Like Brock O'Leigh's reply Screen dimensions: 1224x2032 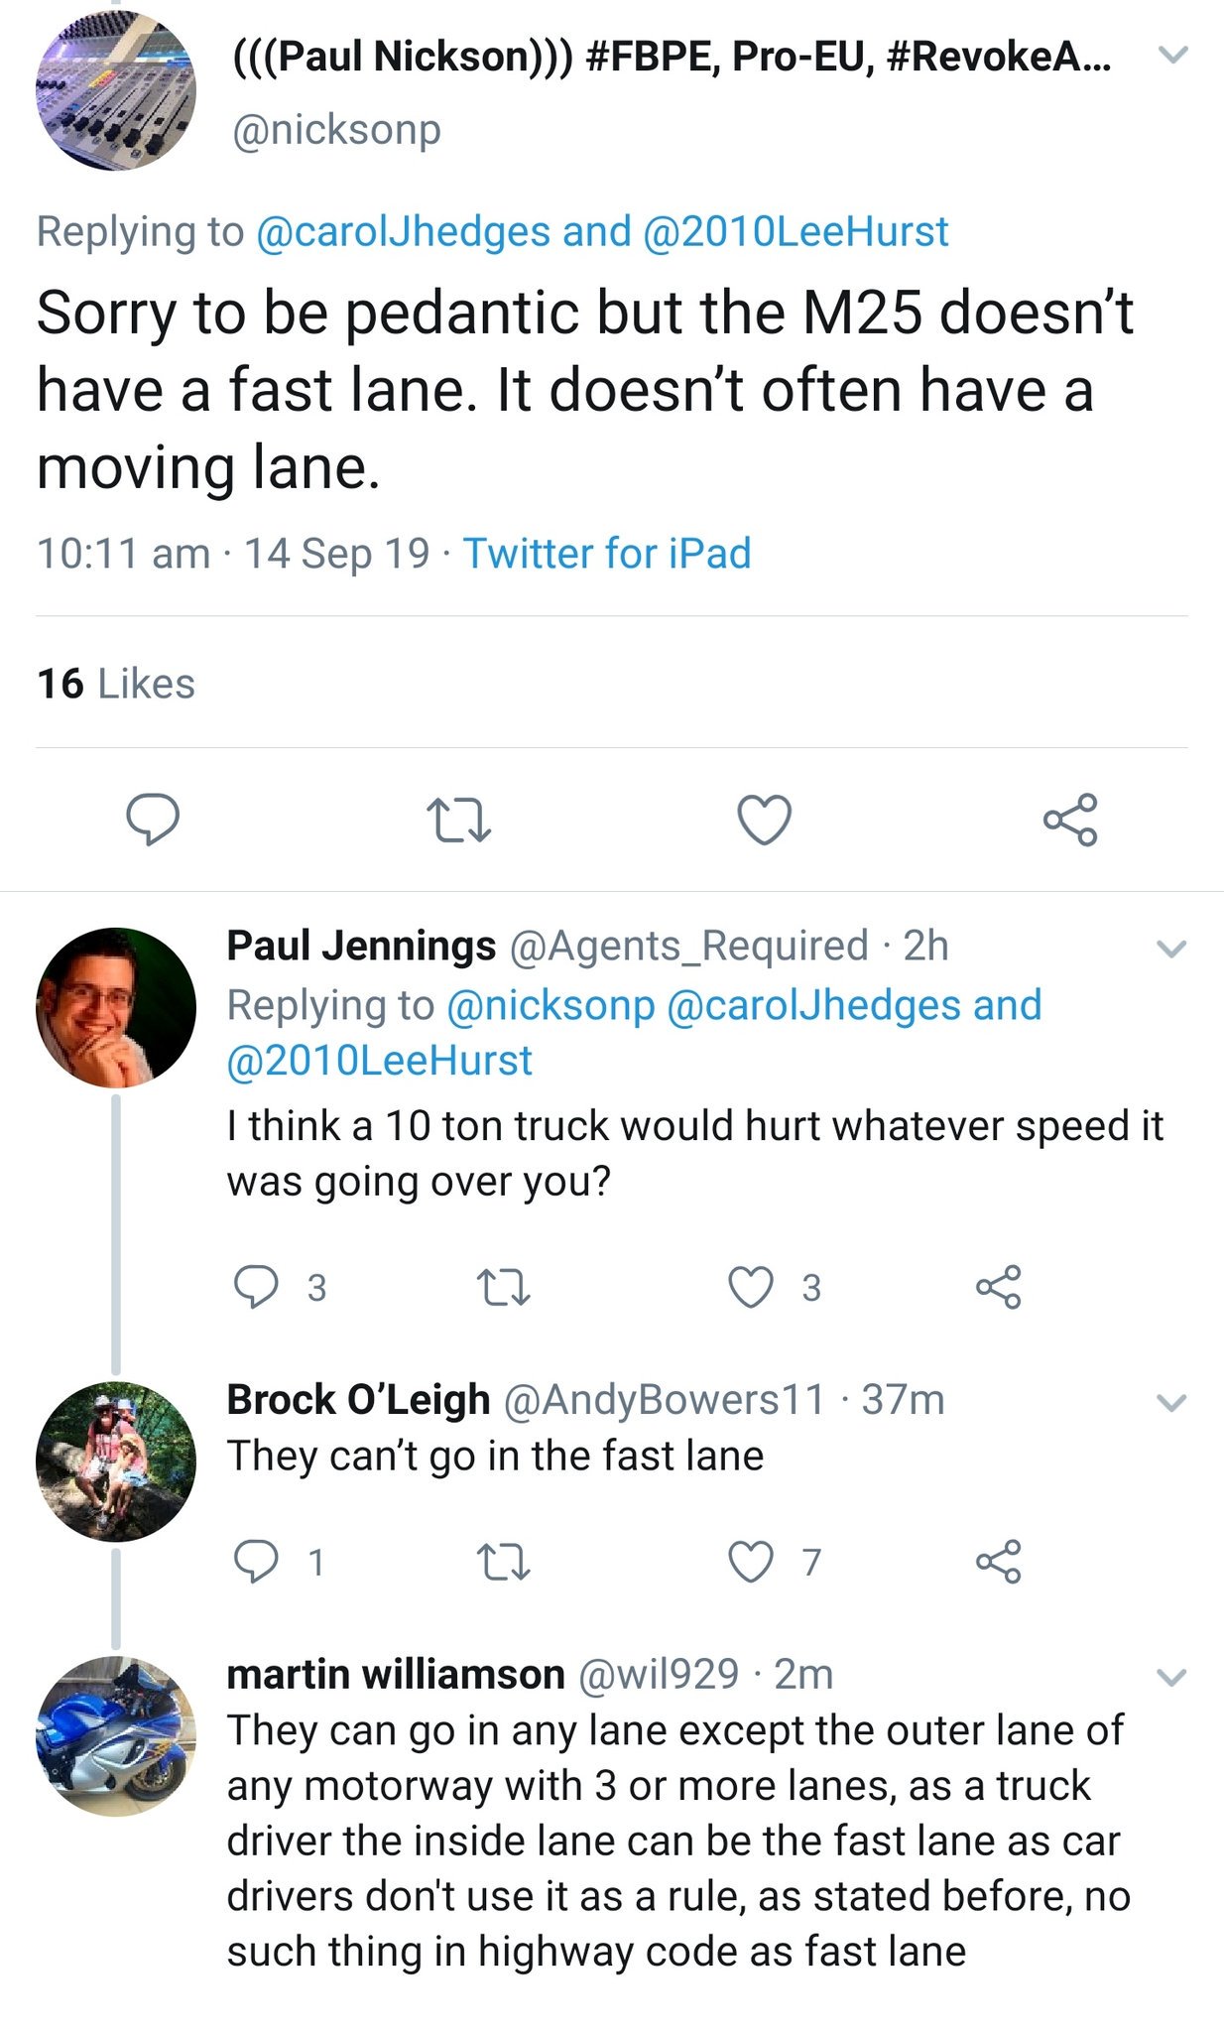pos(751,1562)
